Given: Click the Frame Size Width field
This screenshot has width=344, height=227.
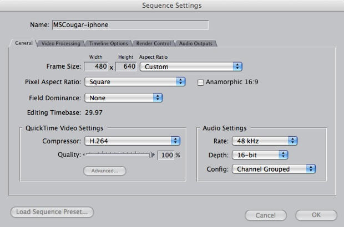Looking at the screenshot, I should [x=97, y=66].
